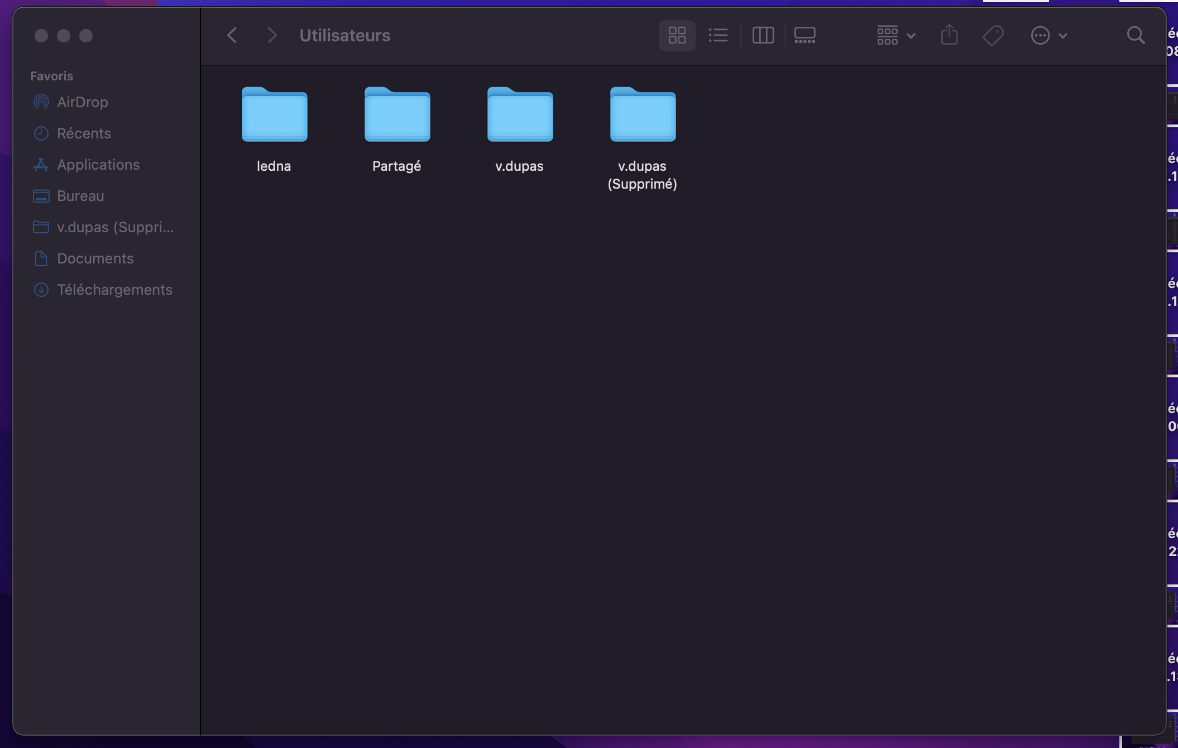This screenshot has width=1178, height=748.
Task: Click the Favoris section header
Action: coord(51,76)
